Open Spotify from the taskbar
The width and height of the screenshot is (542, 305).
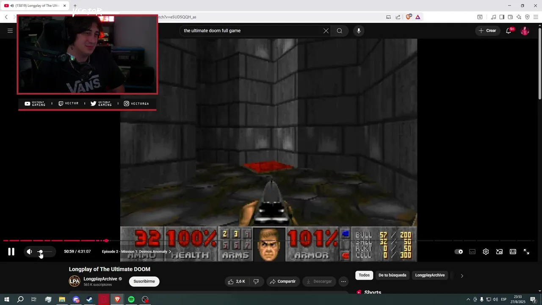131,299
